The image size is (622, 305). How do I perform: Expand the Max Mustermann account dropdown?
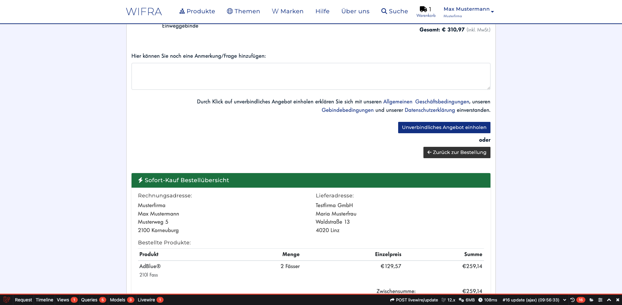[x=468, y=11]
